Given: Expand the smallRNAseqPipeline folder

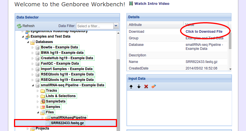Looking at the screenshot, I should (43, 118).
